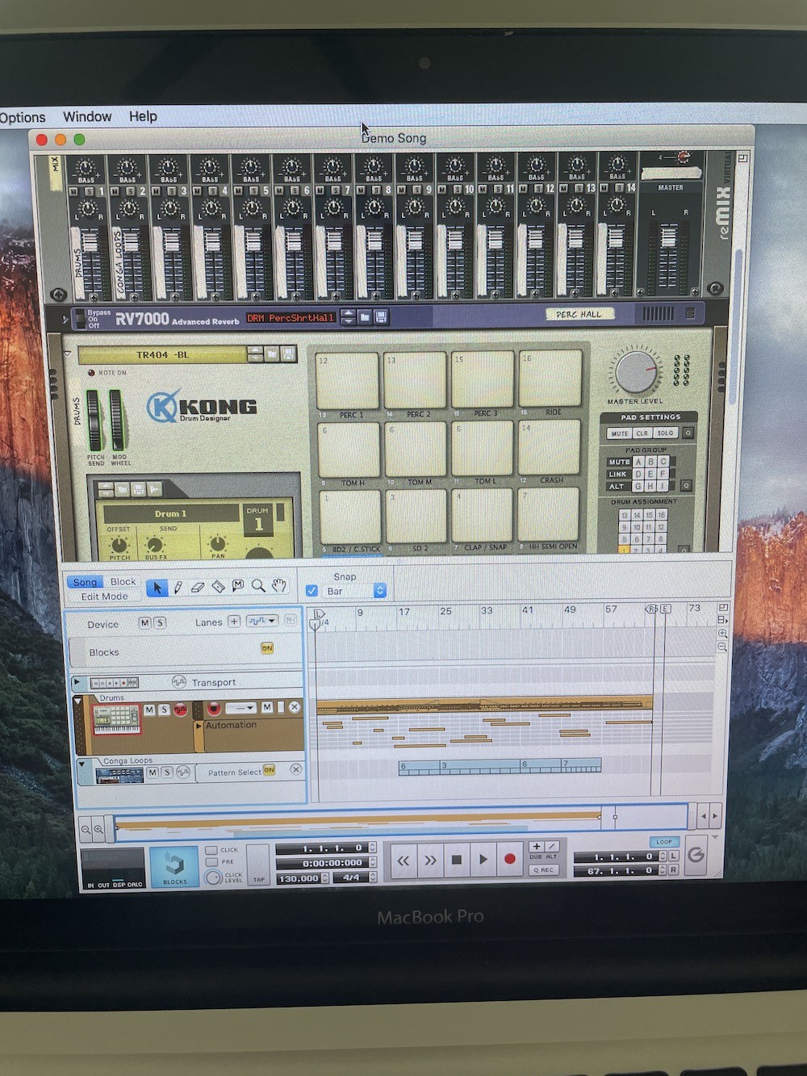
Task: Open the Drums lane selector dropdown
Action: click(x=240, y=708)
